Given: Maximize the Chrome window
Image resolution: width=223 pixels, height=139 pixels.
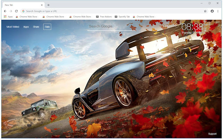Looking at the screenshot, I should click(210, 3).
